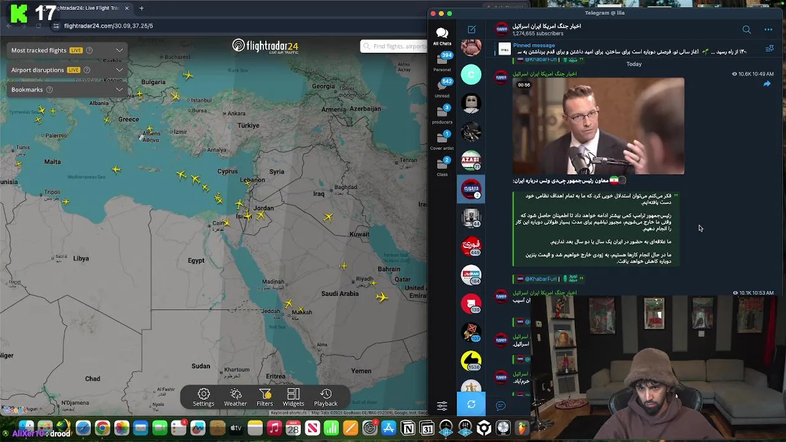Image resolution: width=786 pixels, height=442 pixels.
Task: Expand the Most tracked flights panel
Action: pyautogui.click(x=119, y=50)
